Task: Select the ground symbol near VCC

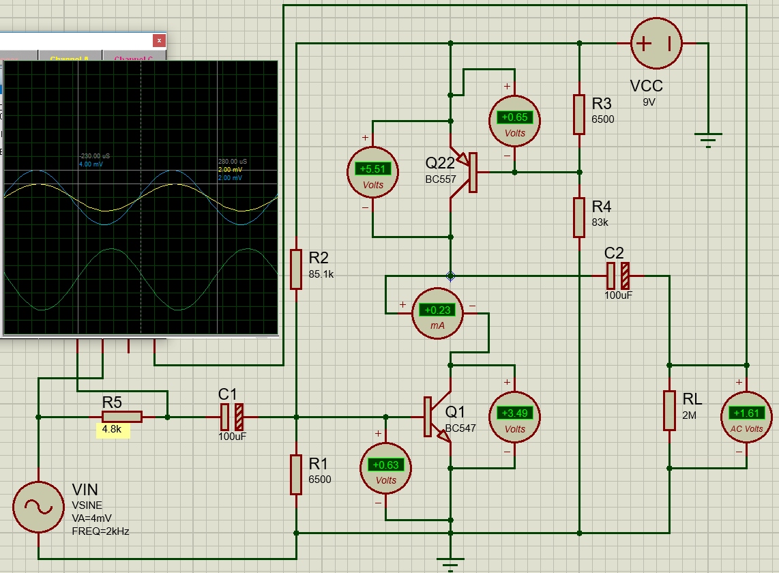Action: pyautogui.click(x=709, y=140)
